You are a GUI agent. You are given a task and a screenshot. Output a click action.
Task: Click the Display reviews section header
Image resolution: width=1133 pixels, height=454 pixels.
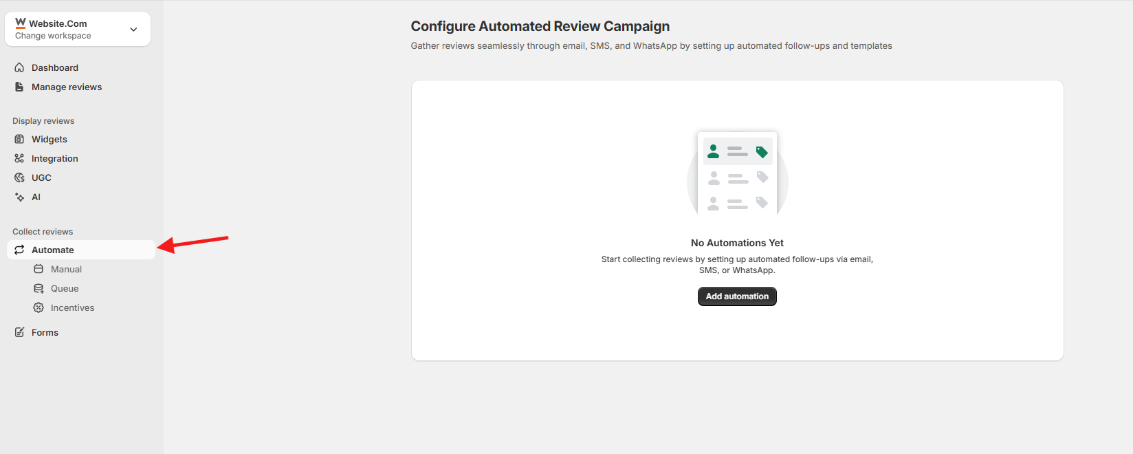pyautogui.click(x=43, y=121)
